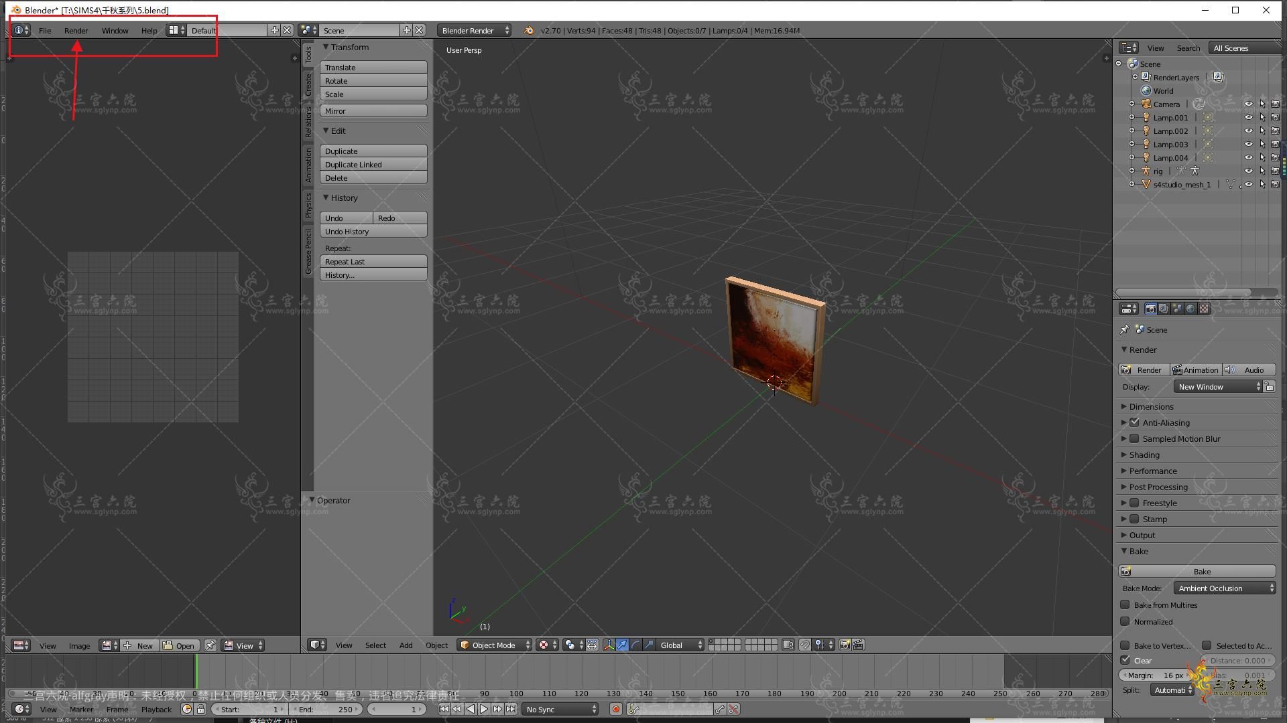
Task: Click the record auto-keyframe red button
Action: (x=615, y=710)
